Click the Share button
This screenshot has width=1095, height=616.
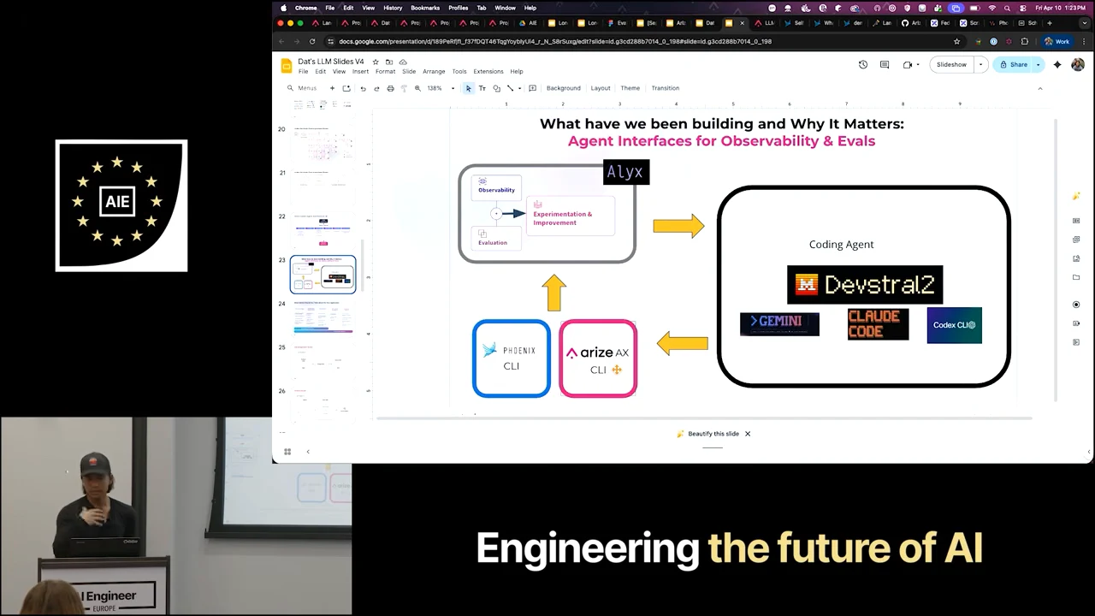click(1014, 64)
